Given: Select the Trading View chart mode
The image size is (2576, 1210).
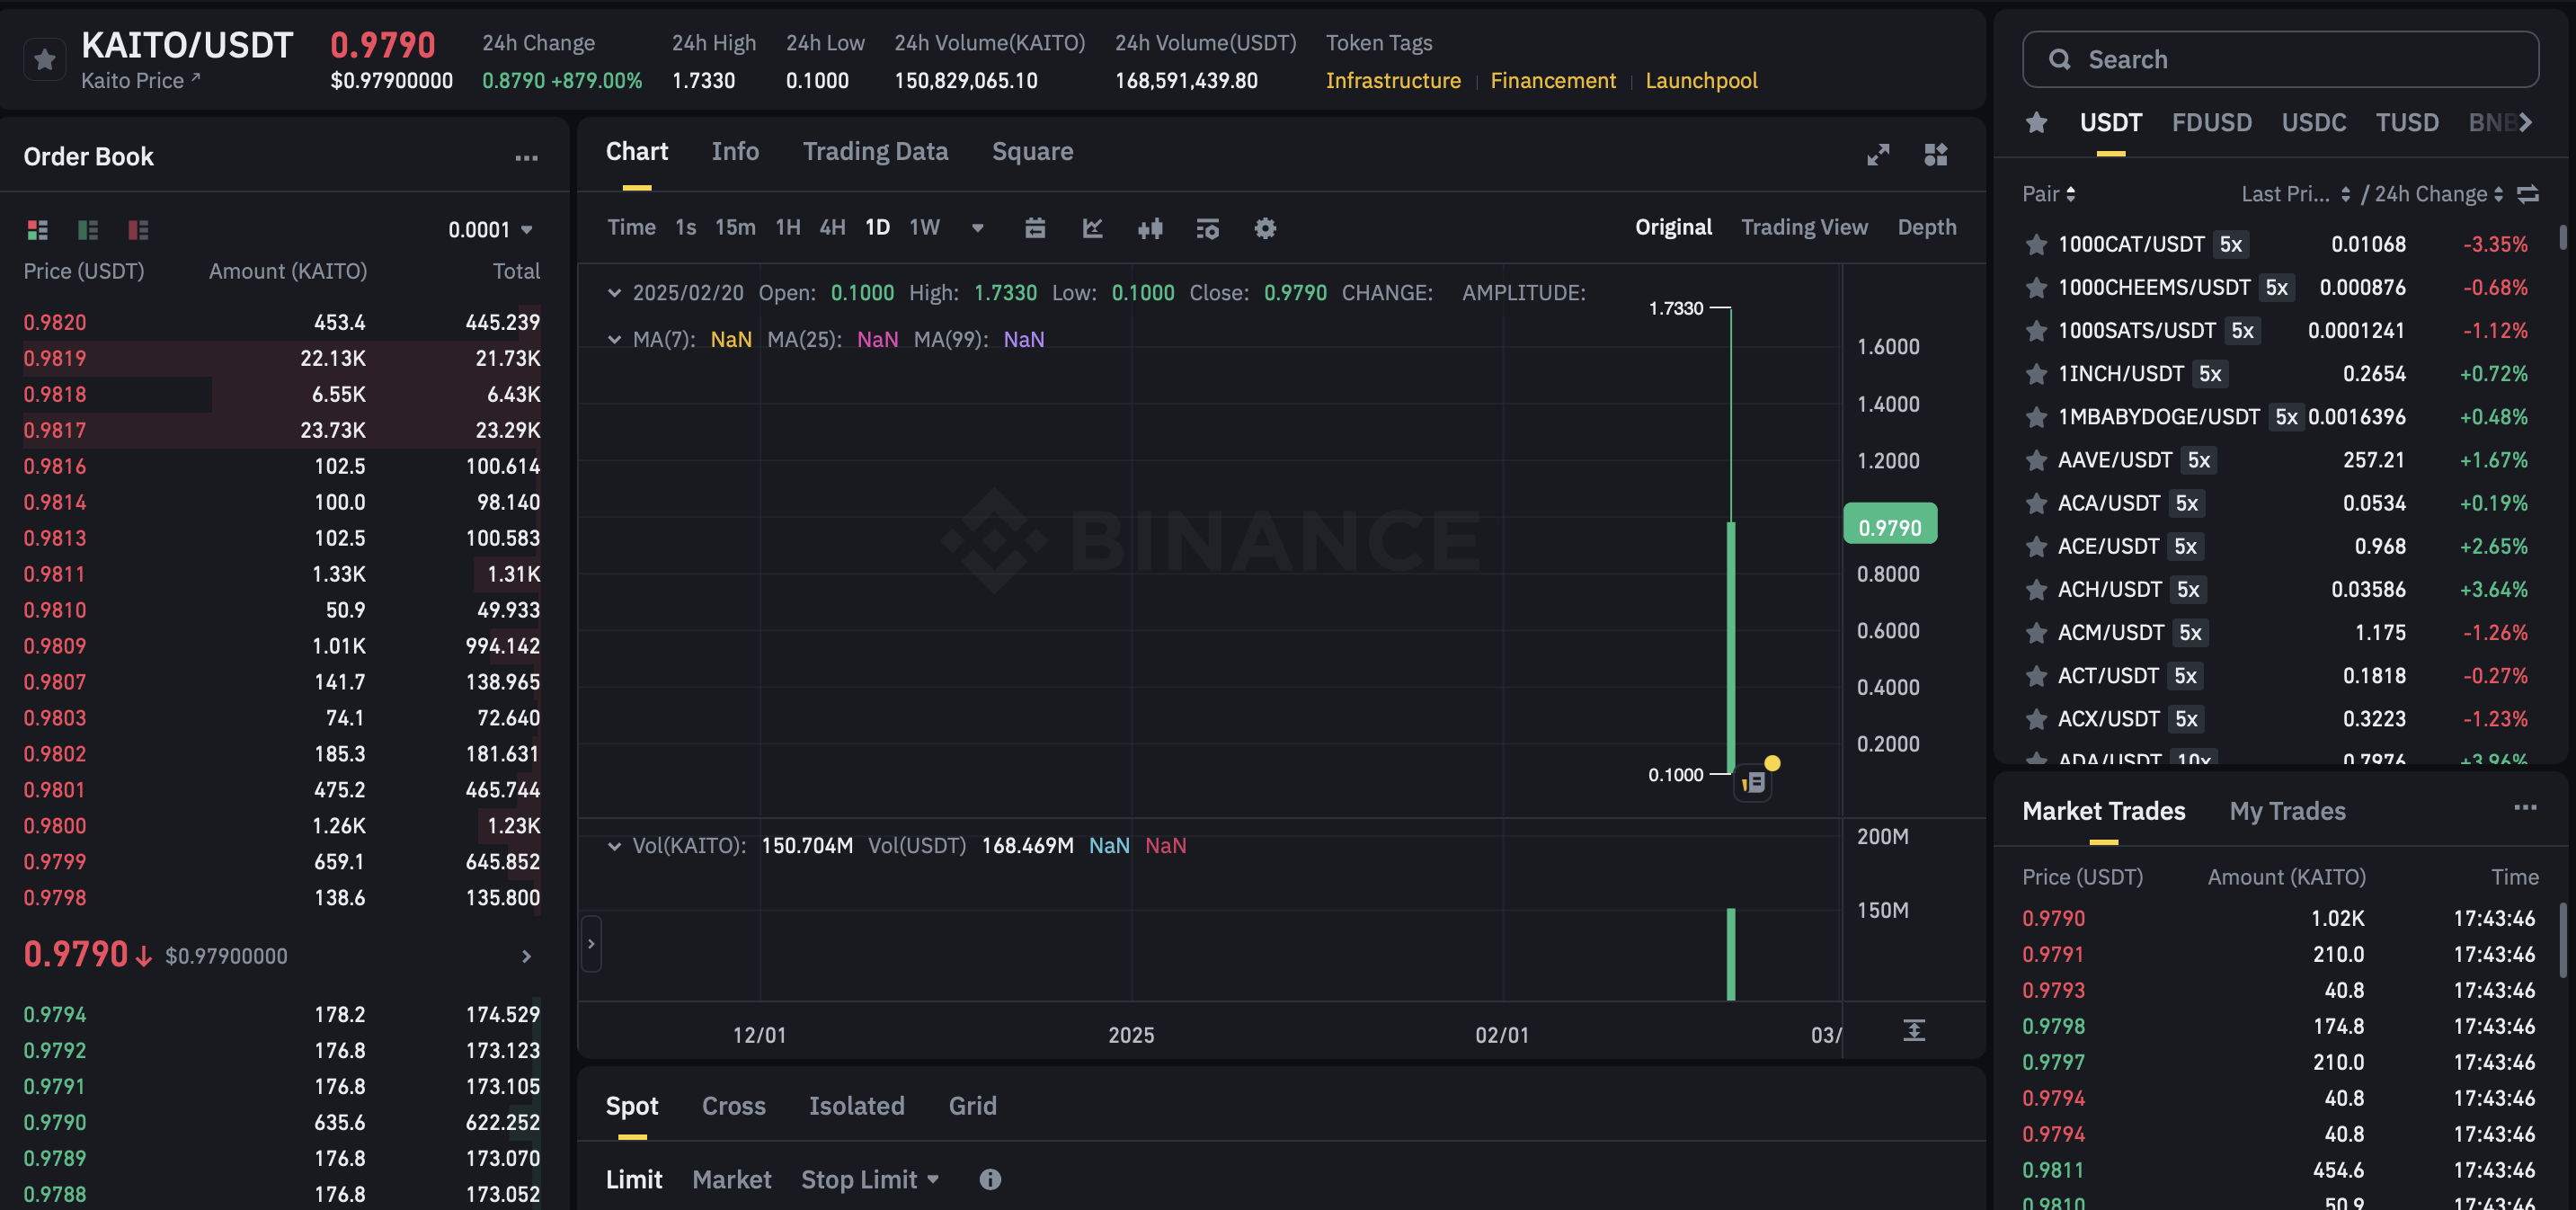Looking at the screenshot, I should pos(1804,227).
